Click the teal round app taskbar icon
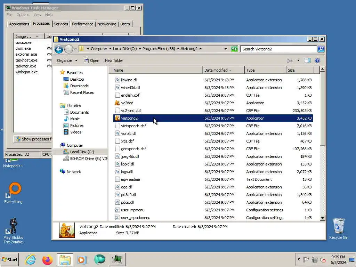This screenshot has width=356, height=267. pos(99,259)
